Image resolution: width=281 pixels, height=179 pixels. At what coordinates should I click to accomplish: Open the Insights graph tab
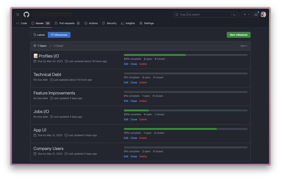click(x=128, y=23)
